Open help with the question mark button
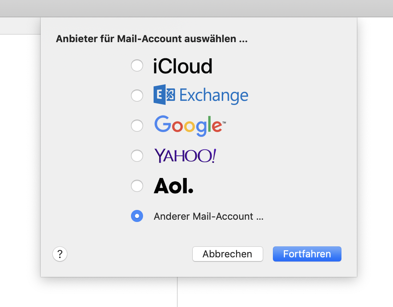Image resolution: width=393 pixels, height=307 pixels. pyautogui.click(x=60, y=254)
